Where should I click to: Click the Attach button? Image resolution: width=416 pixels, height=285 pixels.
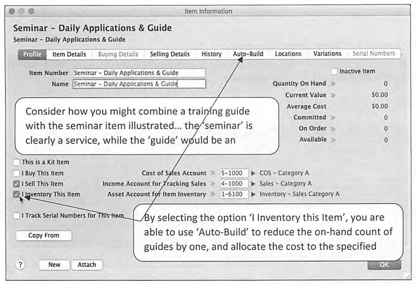point(87,265)
